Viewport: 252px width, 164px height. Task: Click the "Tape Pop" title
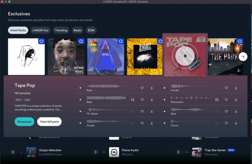25,85
